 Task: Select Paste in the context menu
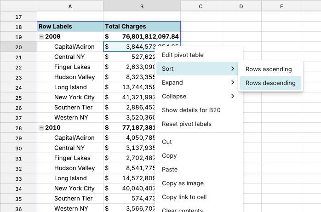click(x=199, y=169)
